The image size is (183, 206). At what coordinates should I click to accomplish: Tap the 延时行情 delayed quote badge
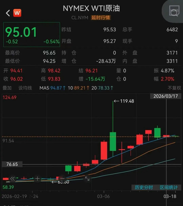pyautogui.click(x=101, y=18)
